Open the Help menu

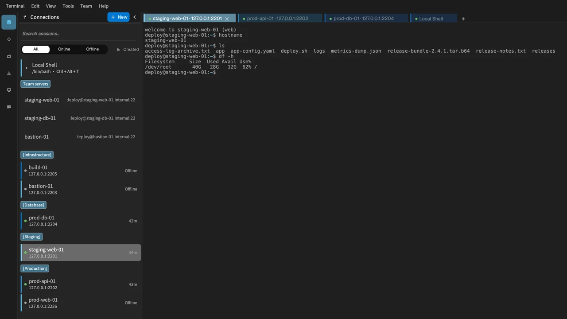pos(104,6)
